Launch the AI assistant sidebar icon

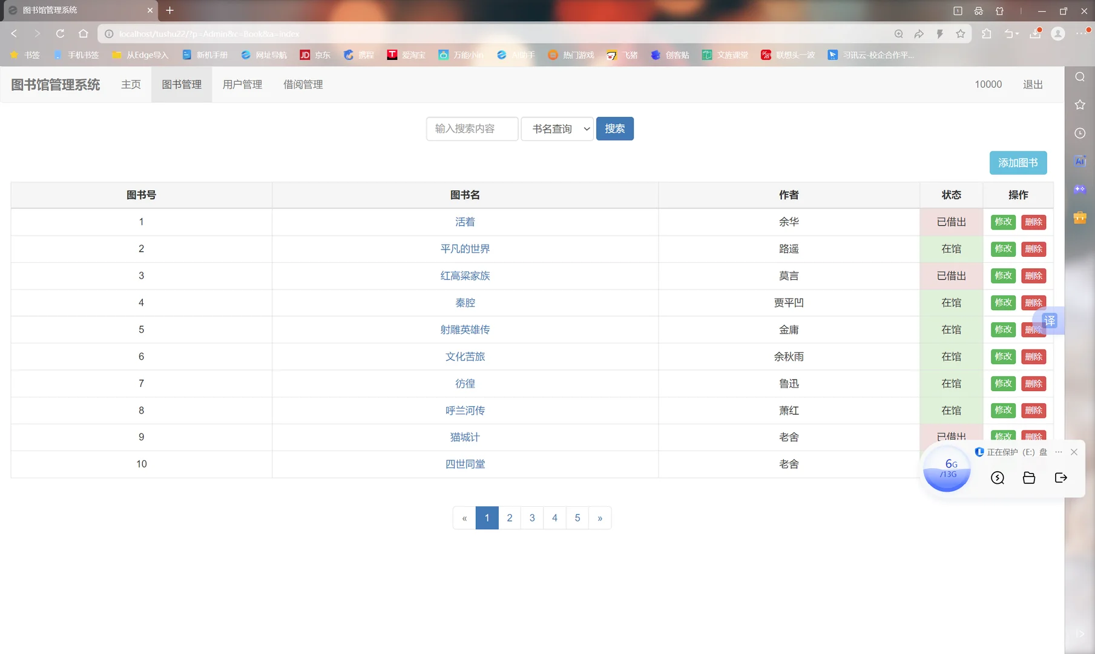tap(1080, 160)
